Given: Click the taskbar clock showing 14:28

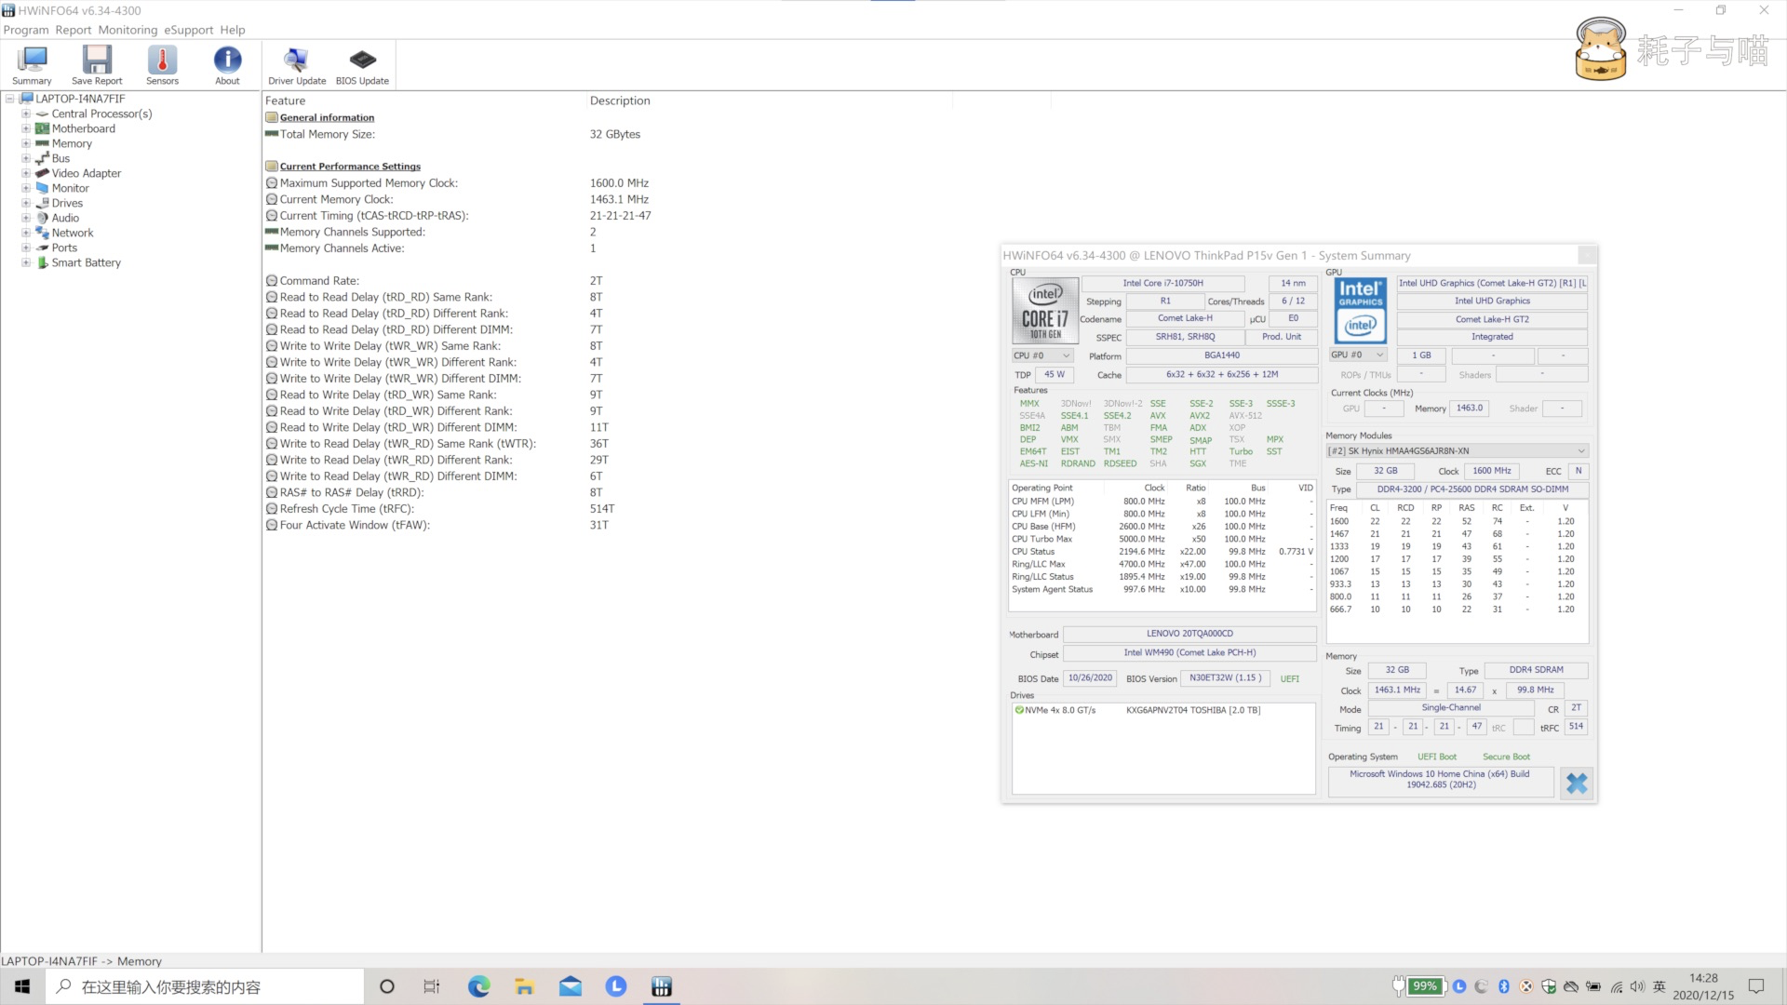Looking at the screenshot, I should pos(1703,986).
